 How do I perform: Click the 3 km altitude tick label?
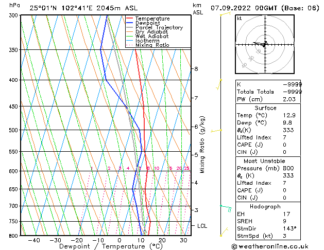click(196, 210)
